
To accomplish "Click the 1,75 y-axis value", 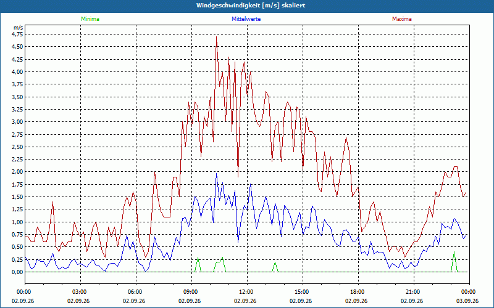I will [x=17, y=184].
